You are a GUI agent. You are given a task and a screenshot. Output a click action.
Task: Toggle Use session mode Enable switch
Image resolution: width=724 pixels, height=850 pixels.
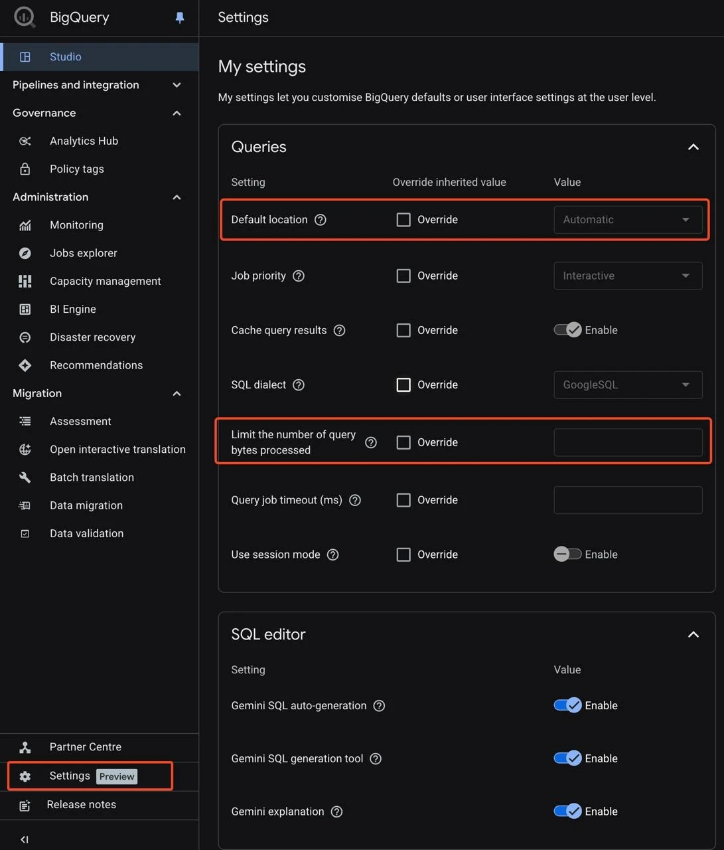[568, 554]
